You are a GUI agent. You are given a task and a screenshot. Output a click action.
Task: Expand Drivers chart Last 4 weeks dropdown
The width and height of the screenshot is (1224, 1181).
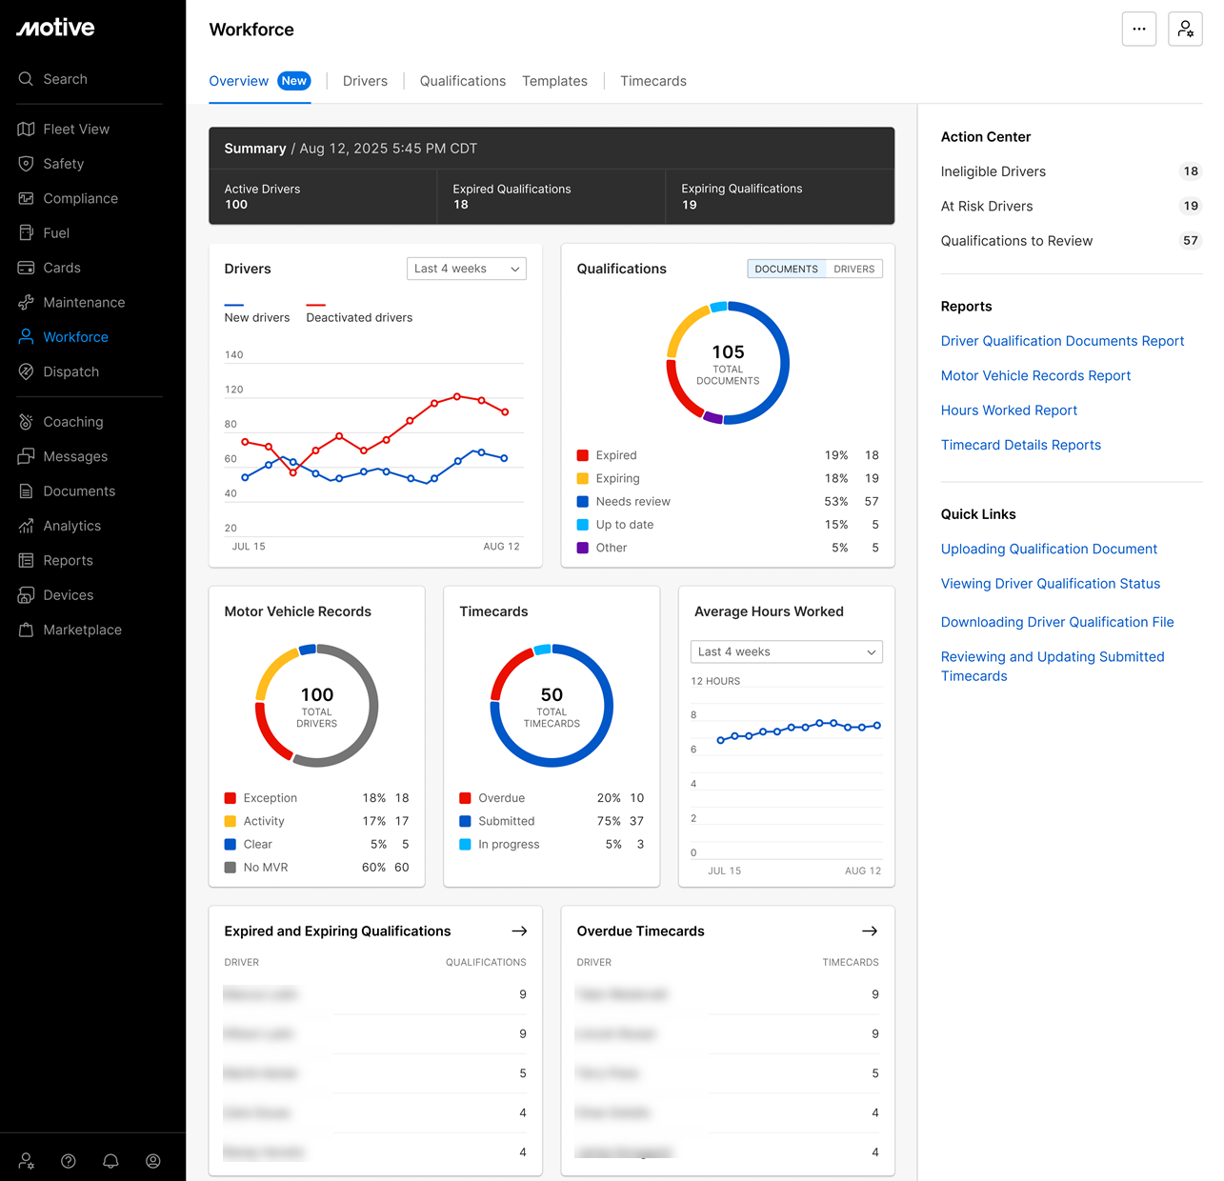pos(467,270)
